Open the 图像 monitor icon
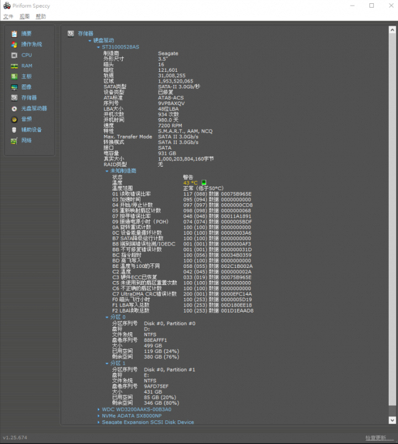 click(14, 87)
